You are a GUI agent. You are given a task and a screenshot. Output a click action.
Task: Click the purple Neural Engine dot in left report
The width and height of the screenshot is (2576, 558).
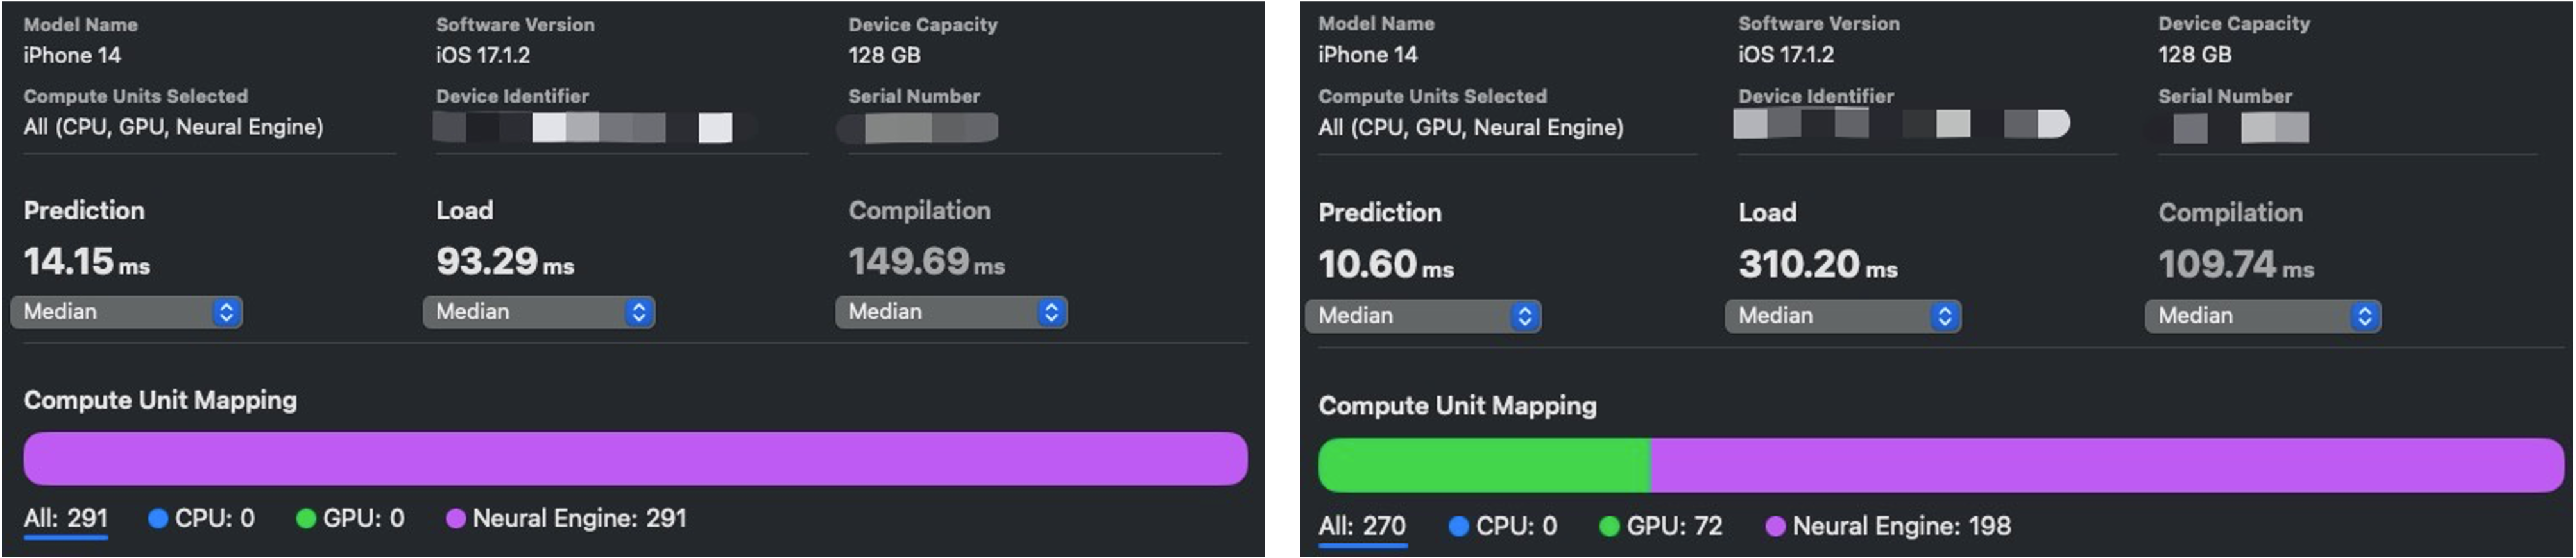click(459, 518)
